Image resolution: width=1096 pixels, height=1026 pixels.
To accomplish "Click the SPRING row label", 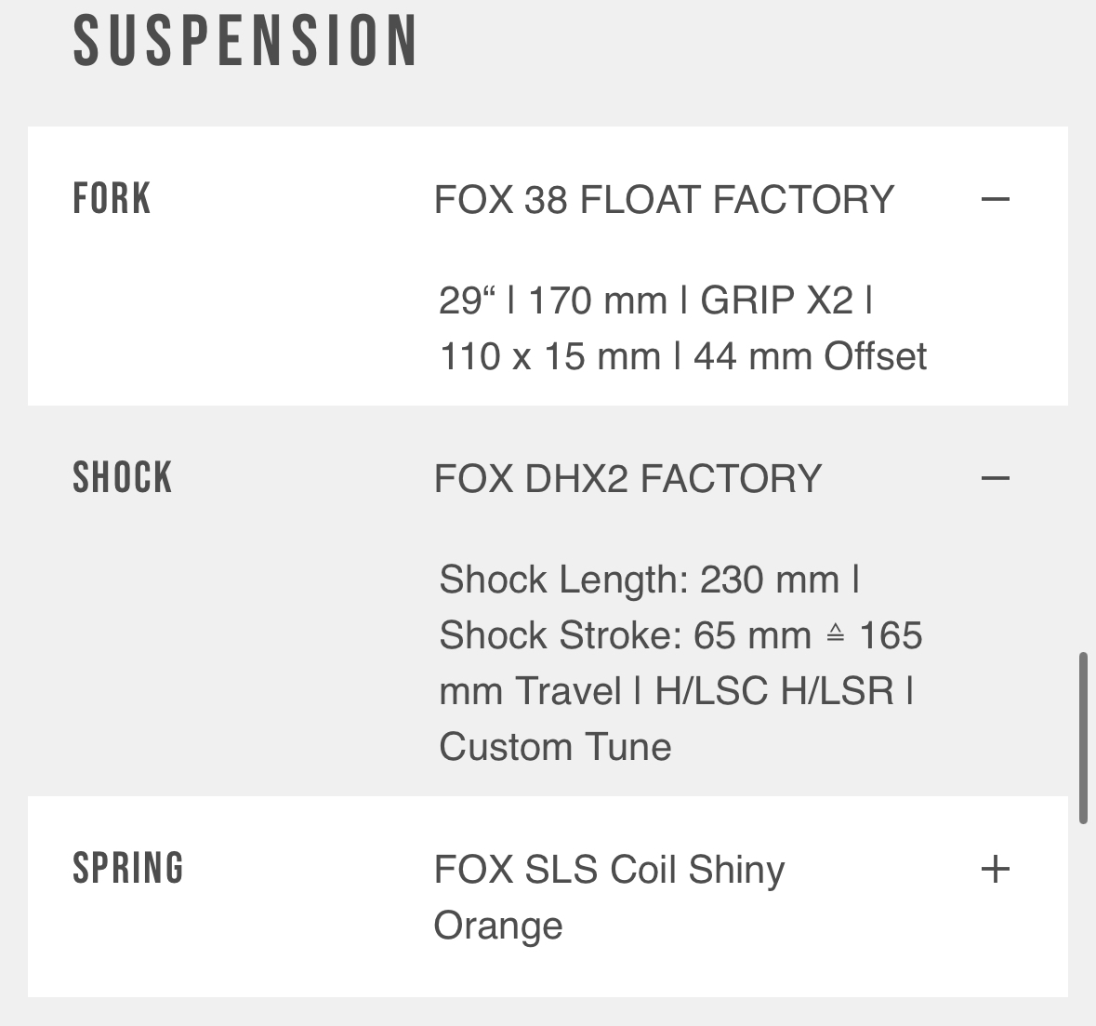I will click(128, 869).
